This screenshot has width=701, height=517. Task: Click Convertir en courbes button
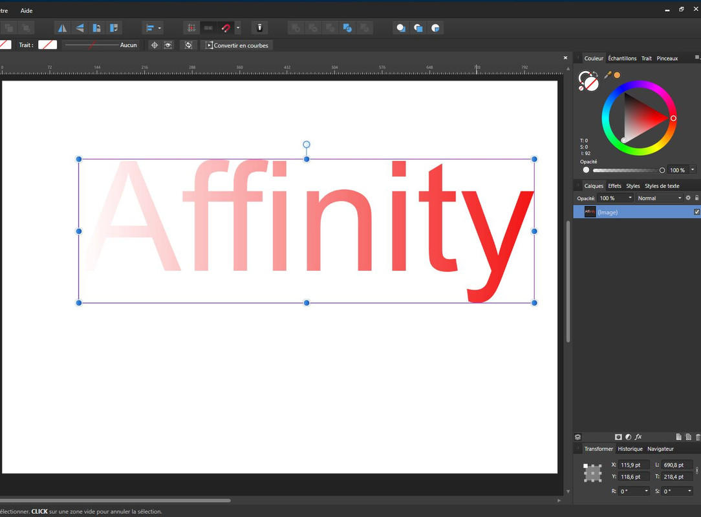pos(237,45)
